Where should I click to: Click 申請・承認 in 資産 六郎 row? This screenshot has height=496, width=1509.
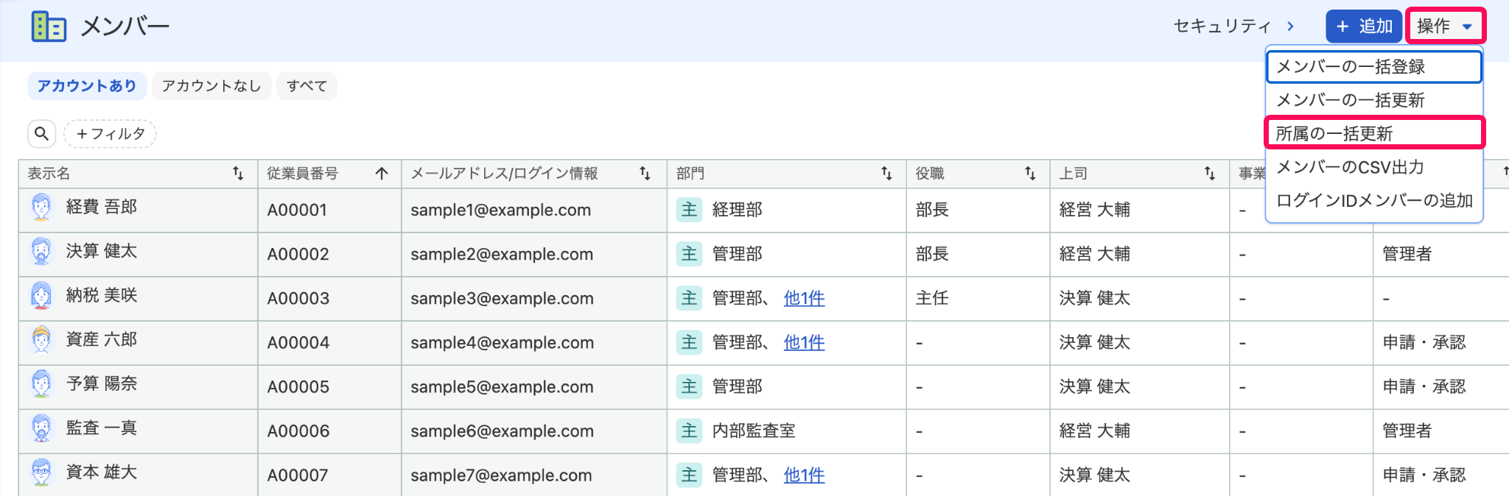[x=1424, y=342]
